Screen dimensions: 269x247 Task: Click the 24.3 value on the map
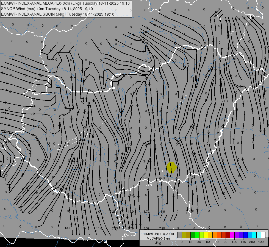[131, 195]
